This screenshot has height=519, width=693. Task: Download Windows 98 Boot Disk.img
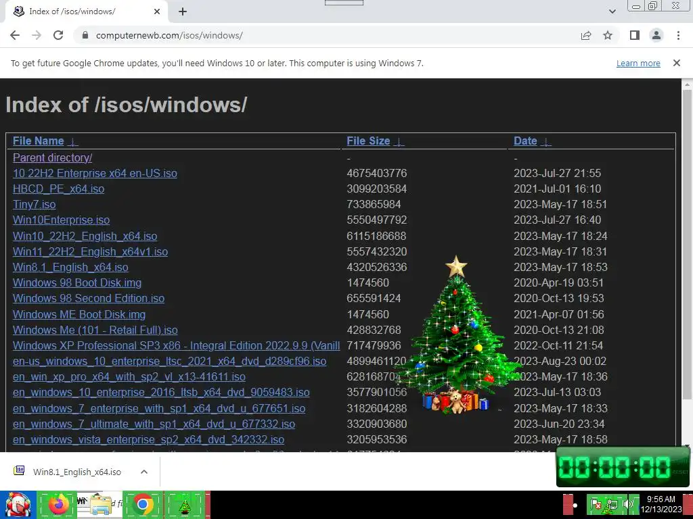point(77,282)
